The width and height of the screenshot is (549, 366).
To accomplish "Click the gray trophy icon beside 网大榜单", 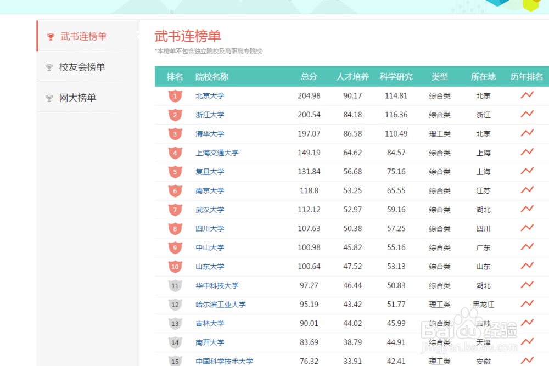I will pyautogui.click(x=49, y=98).
